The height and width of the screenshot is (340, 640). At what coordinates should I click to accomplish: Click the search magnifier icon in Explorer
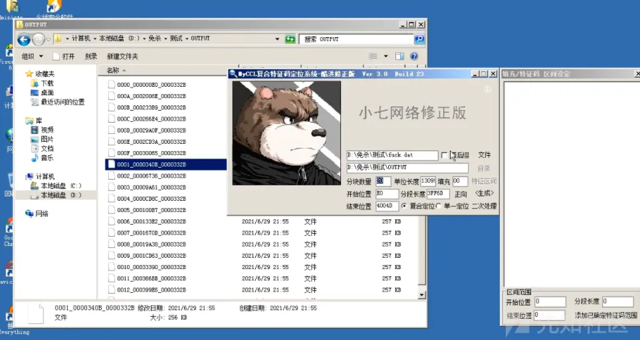point(417,39)
